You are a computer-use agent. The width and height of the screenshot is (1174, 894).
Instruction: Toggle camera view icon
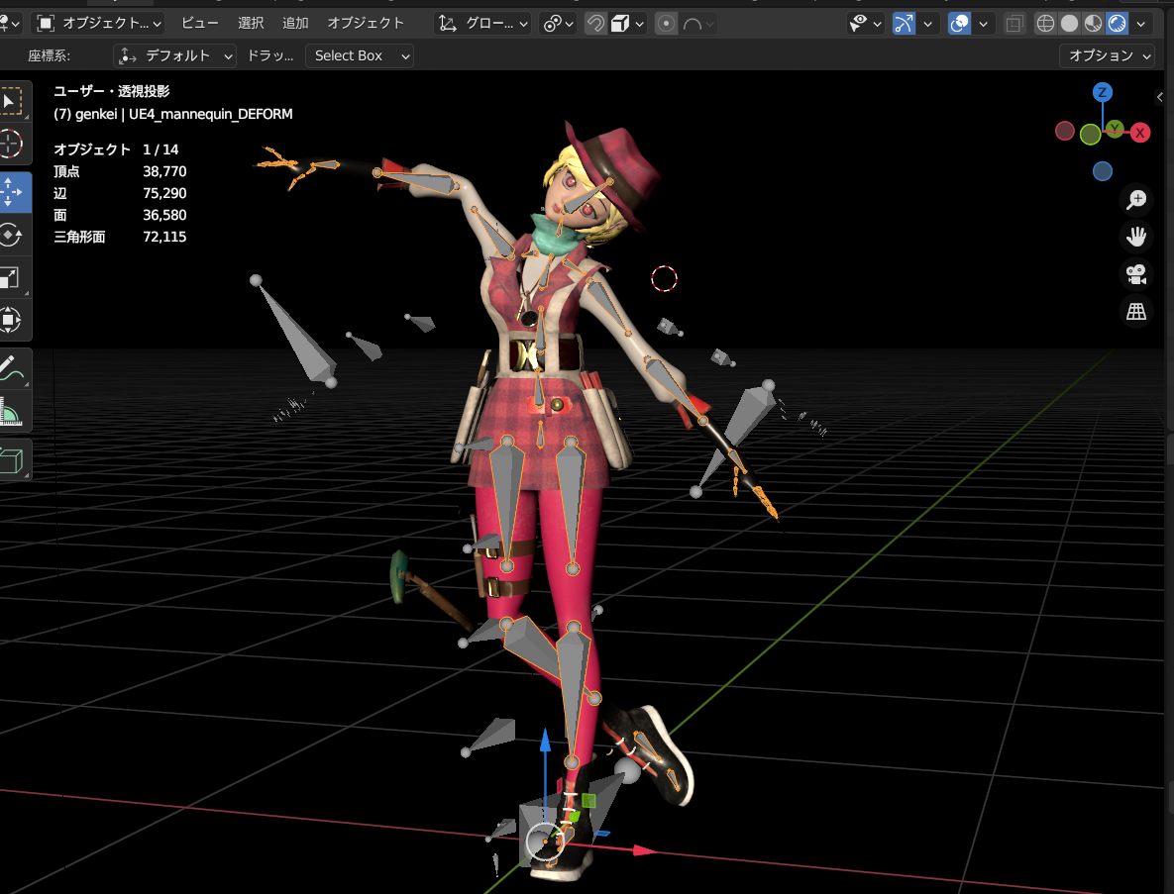pyautogui.click(x=1136, y=274)
